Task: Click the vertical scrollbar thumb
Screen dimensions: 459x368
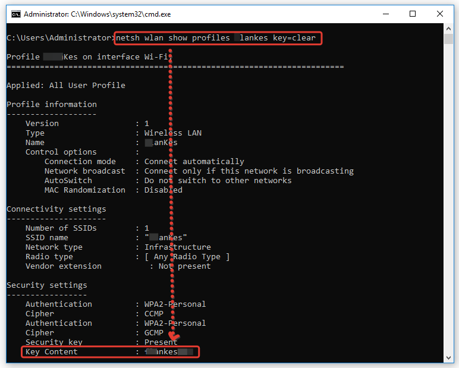Action: 449,40
